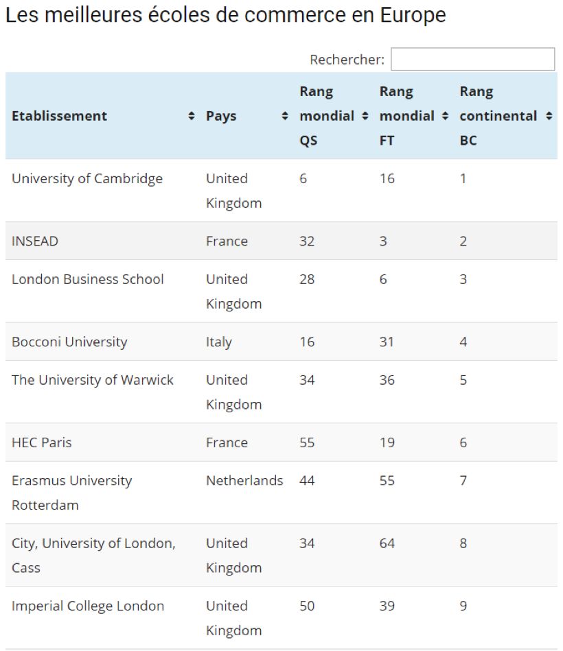The width and height of the screenshot is (563, 651).
Task: Select the INSEAD table row name
Action: tap(35, 241)
